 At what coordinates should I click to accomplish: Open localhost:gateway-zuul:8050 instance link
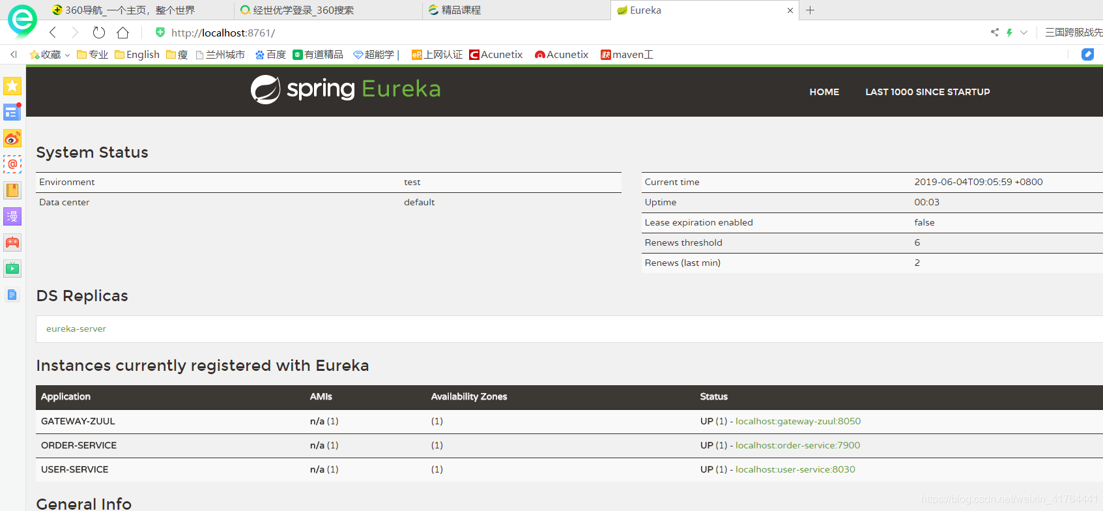point(798,421)
